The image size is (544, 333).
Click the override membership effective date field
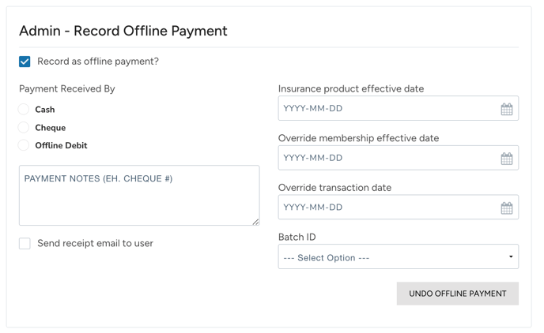tap(387, 159)
